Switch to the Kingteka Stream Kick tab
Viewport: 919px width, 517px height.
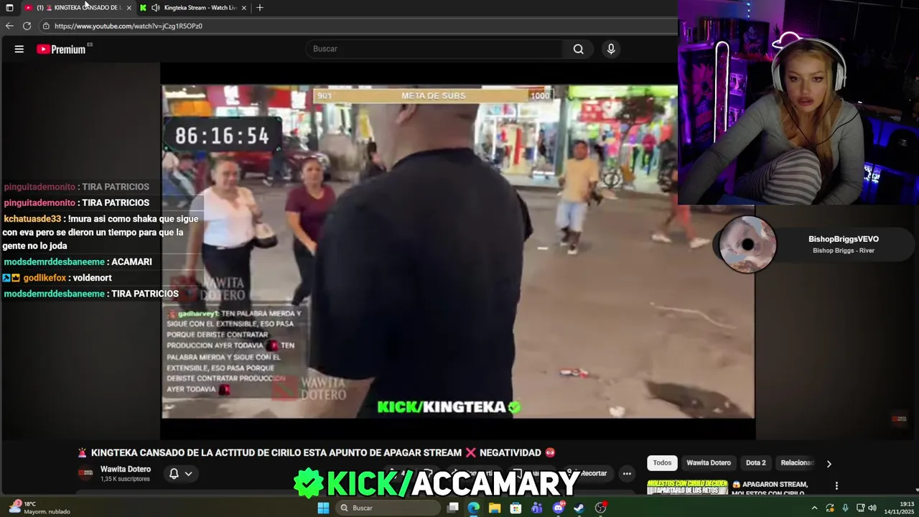194,8
